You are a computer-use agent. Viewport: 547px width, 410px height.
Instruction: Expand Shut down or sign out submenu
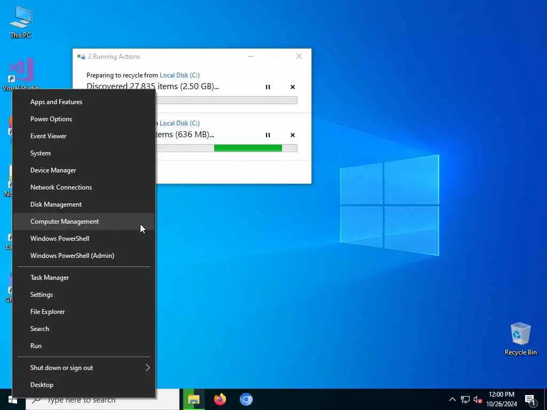pos(84,368)
